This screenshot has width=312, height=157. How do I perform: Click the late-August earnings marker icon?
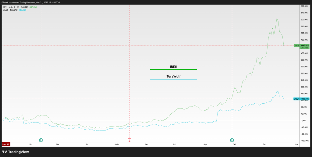coord(232,140)
